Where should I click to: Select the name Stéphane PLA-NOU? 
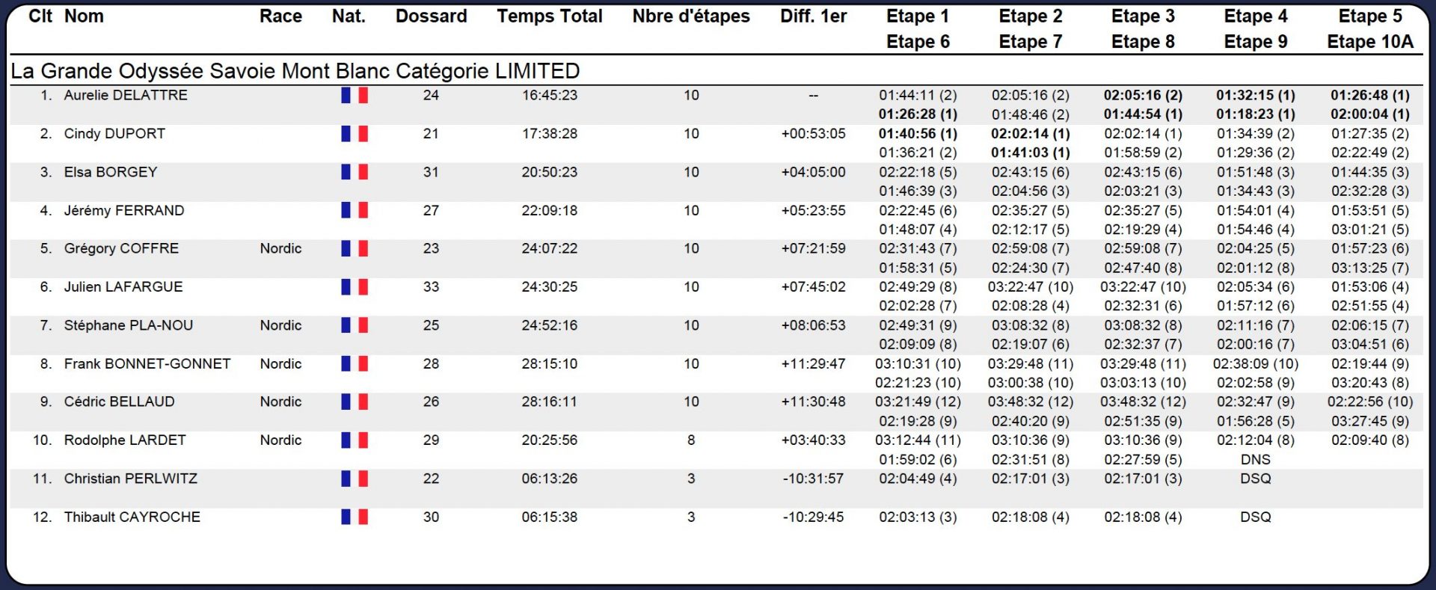[129, 325]
